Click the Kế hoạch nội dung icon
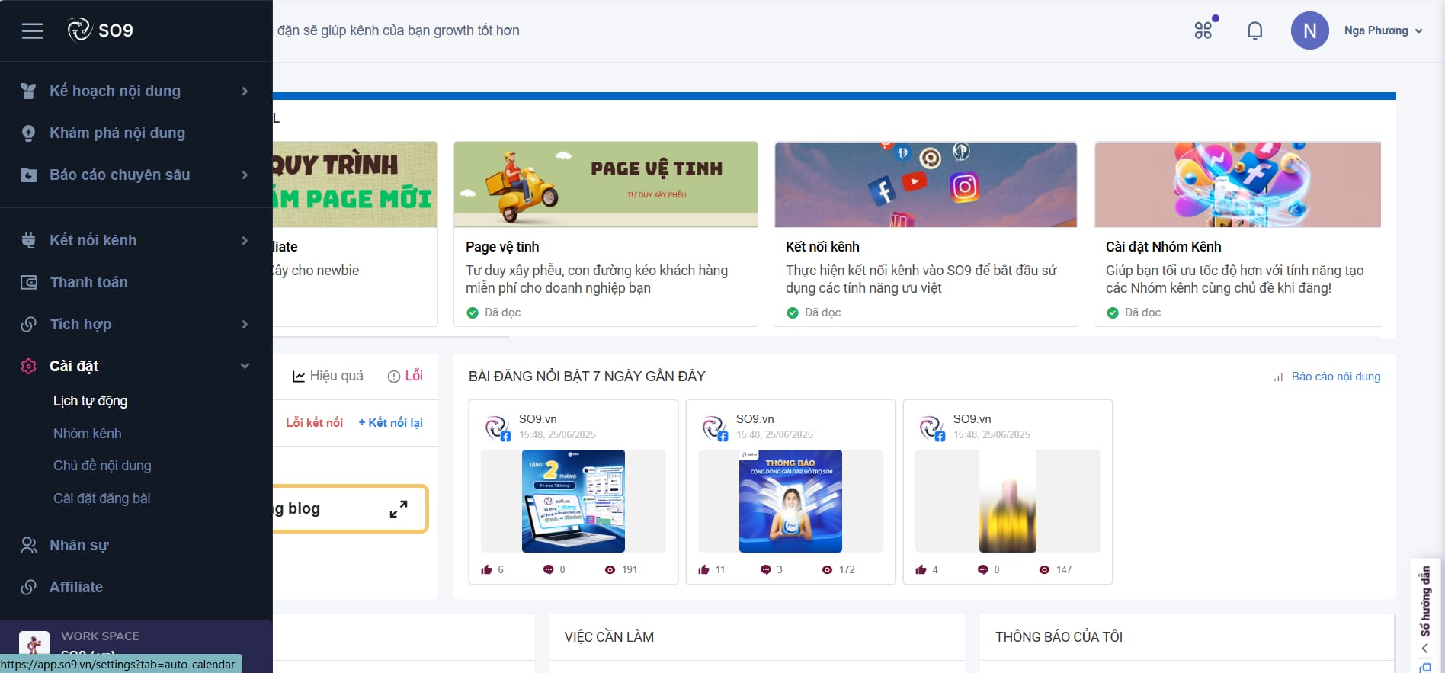This screenshot has height=673, width=1445. pos(28,91)
